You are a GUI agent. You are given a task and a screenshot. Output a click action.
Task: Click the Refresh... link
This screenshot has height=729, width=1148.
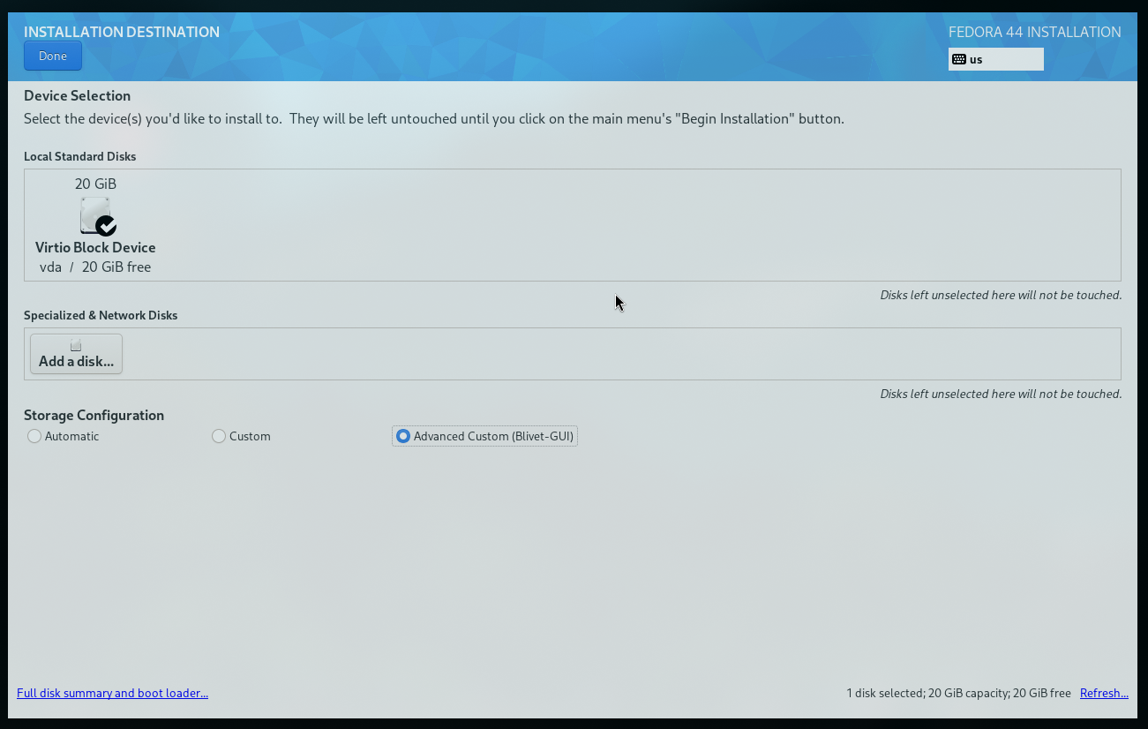[1104, 693]
